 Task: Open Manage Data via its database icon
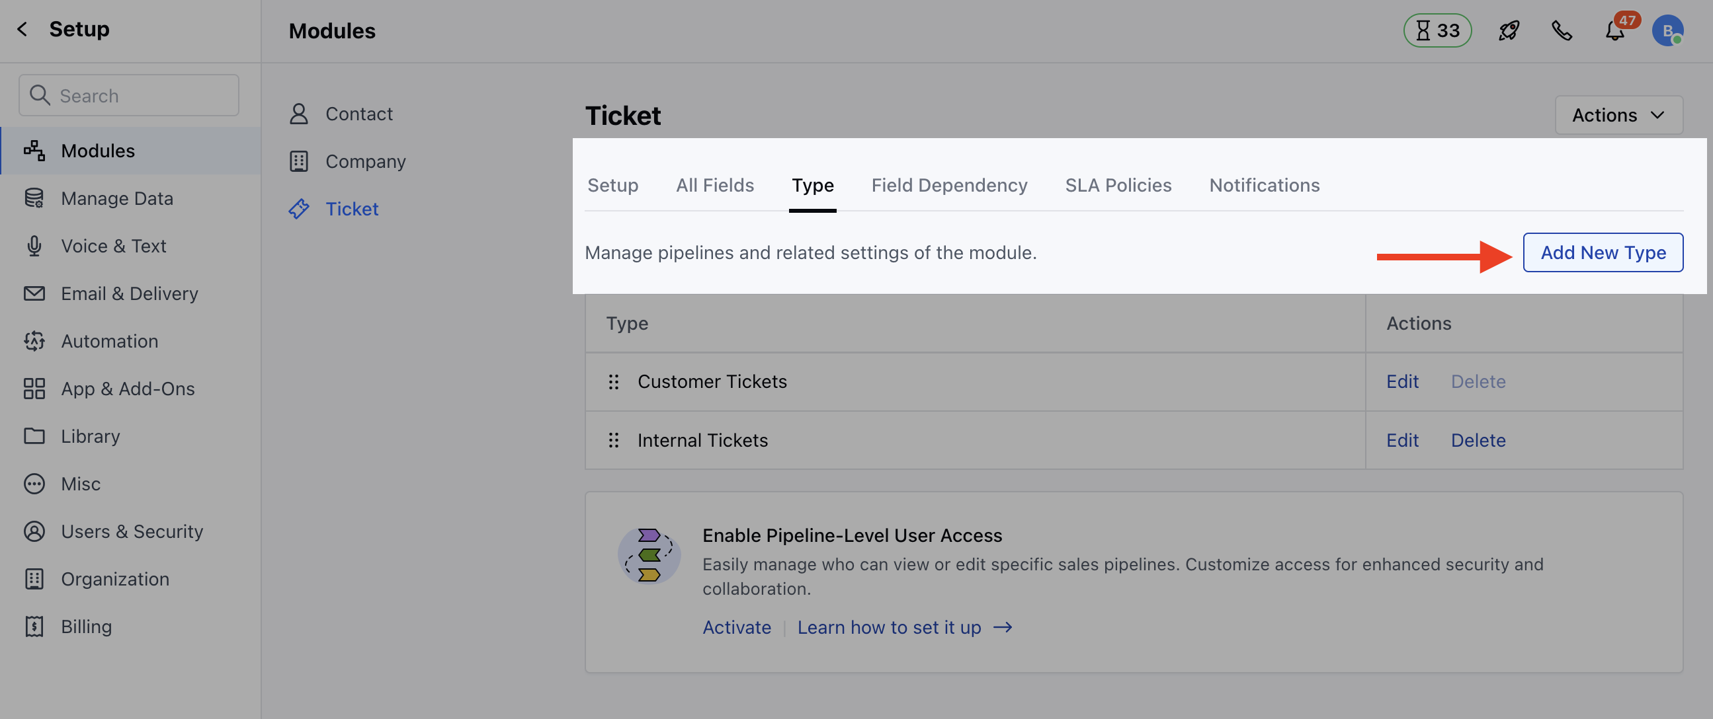[34, 198]
